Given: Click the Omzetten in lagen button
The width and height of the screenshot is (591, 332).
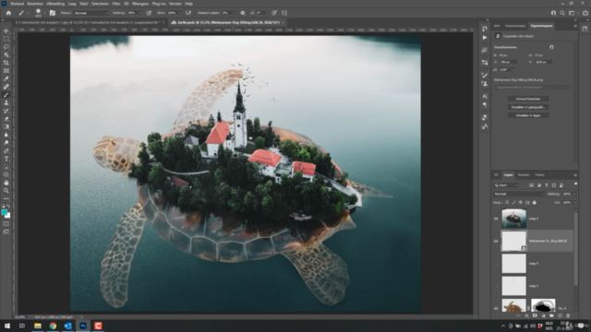Looking at the screenshot, I should pyautogui.click(x=528, y=115).
